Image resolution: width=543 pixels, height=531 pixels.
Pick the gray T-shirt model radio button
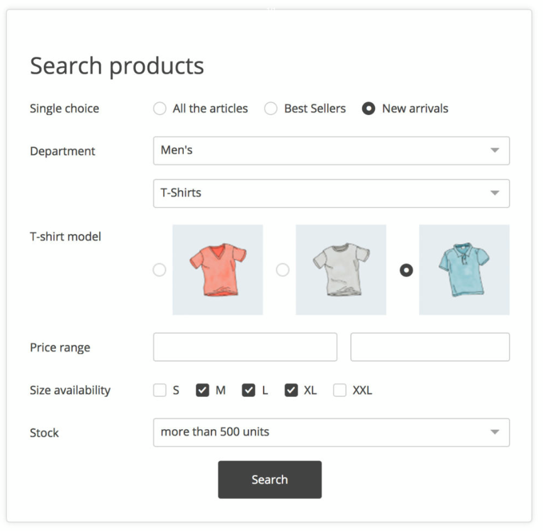tap(283, 270)
